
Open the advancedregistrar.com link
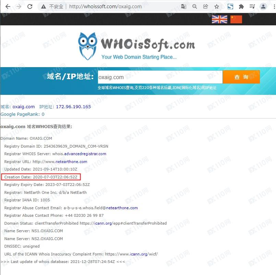pos(85,154)
